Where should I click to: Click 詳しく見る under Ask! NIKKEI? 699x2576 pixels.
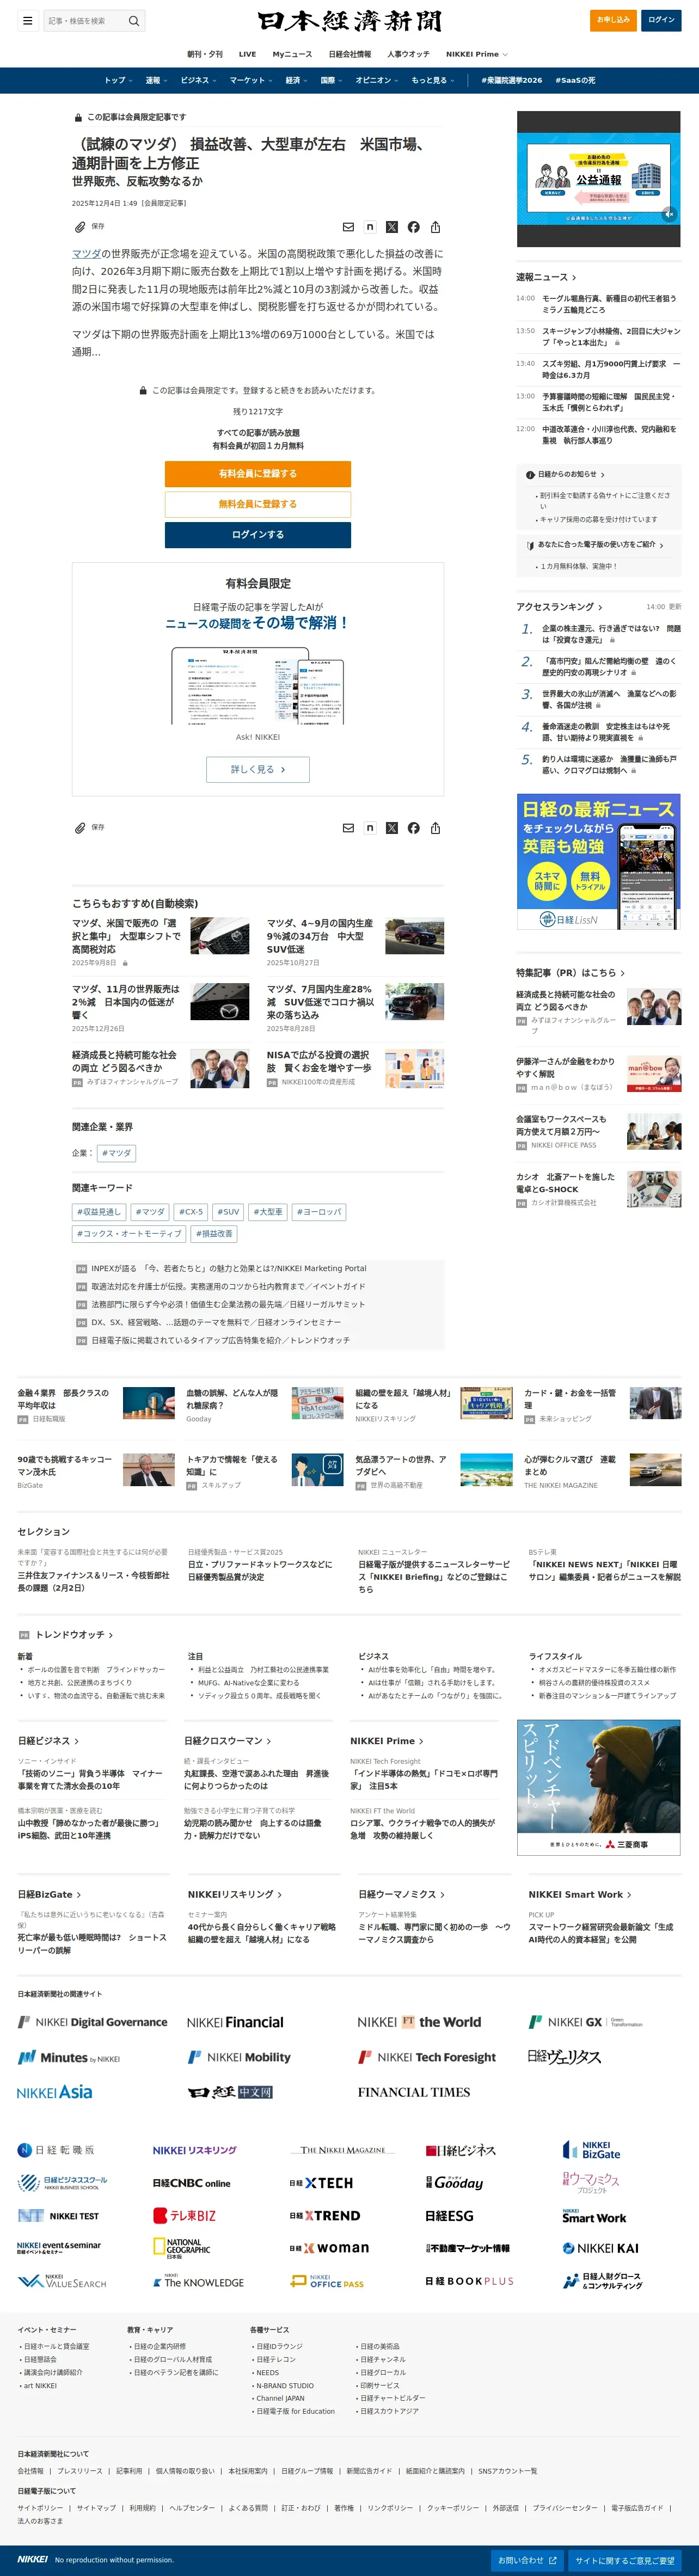258,769
